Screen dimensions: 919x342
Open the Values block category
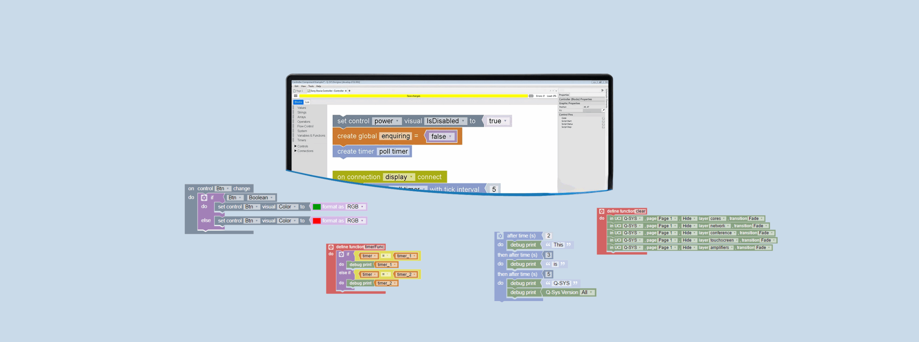pyautogui.click(x=302, y=108)
